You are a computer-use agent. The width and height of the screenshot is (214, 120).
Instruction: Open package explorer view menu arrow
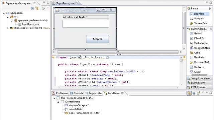pyautogui.click(x=48, y=7)
